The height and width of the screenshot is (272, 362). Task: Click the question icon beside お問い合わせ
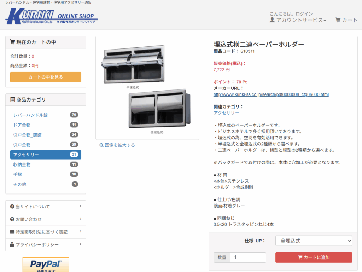tap(12, 219)
